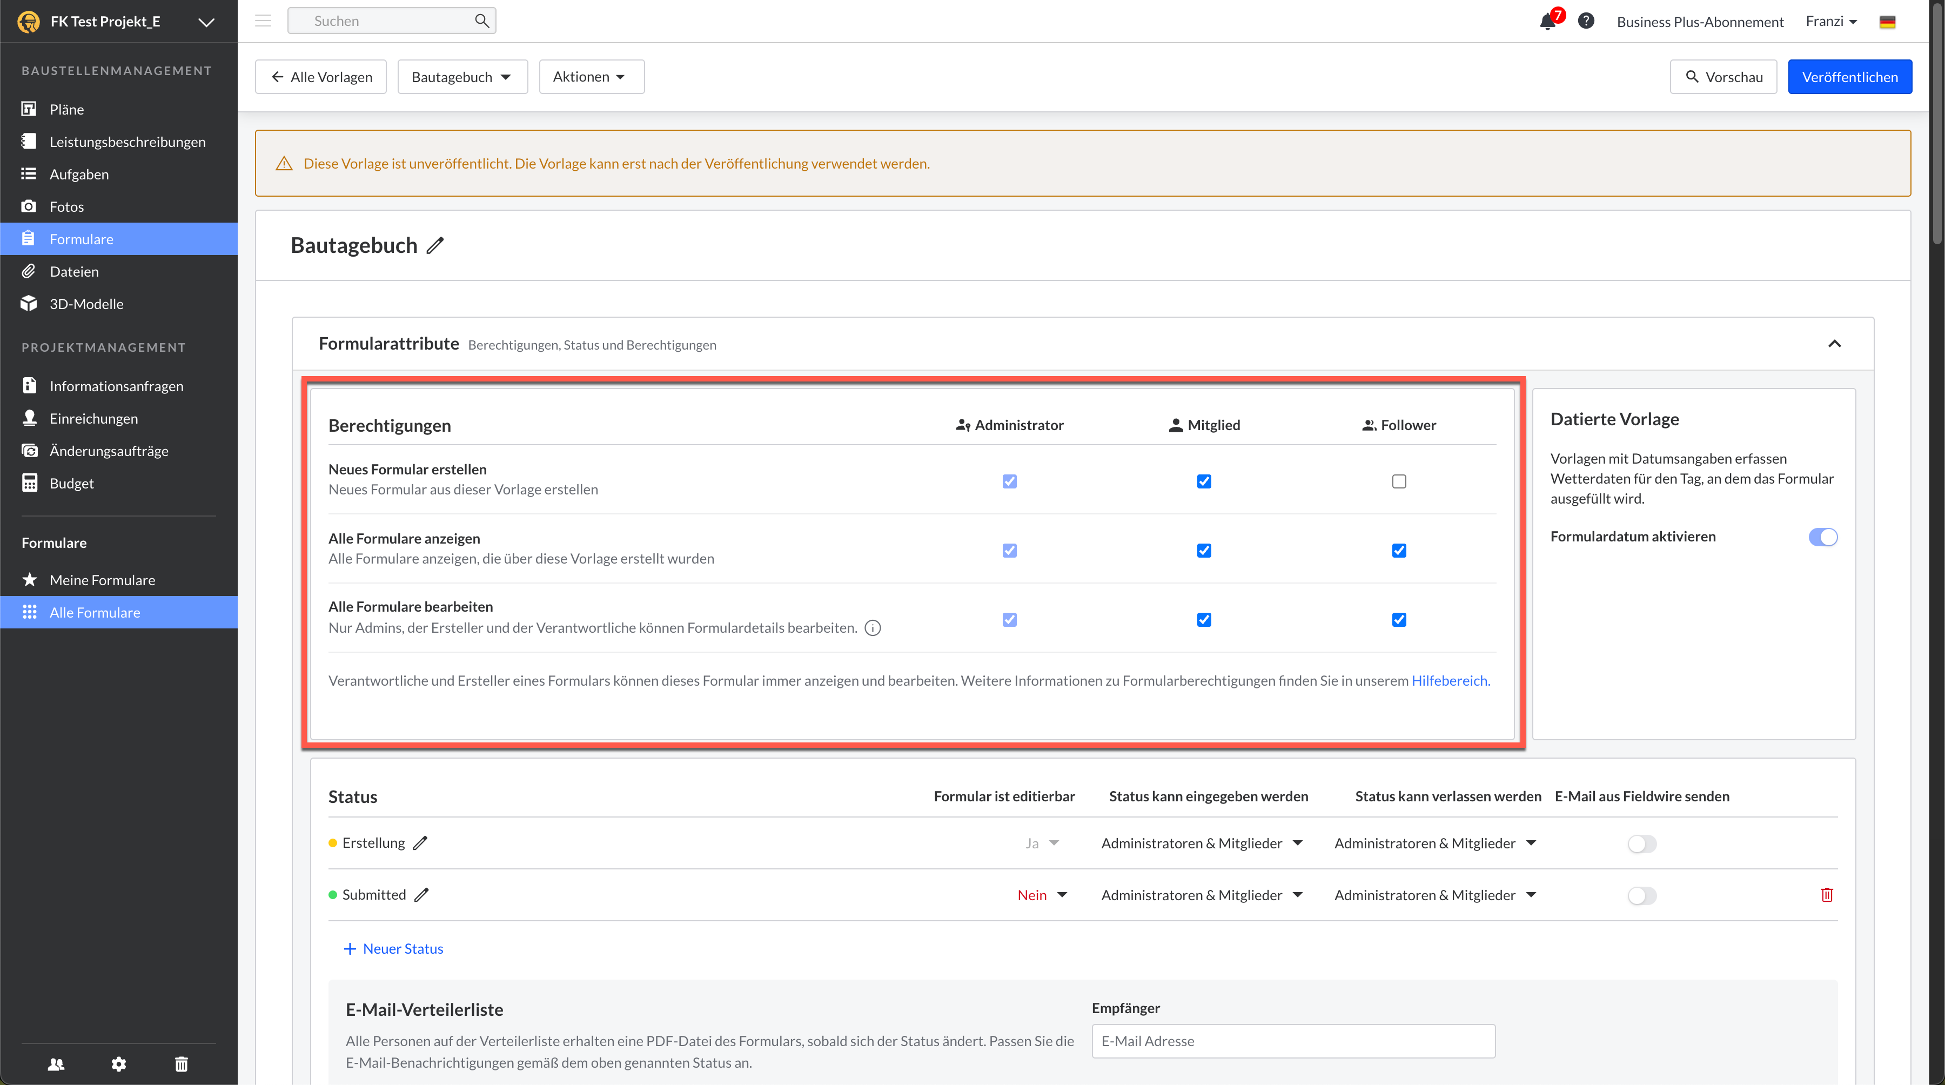Click the E-Mail Adresse input field

click(x=1293, y=1041)
